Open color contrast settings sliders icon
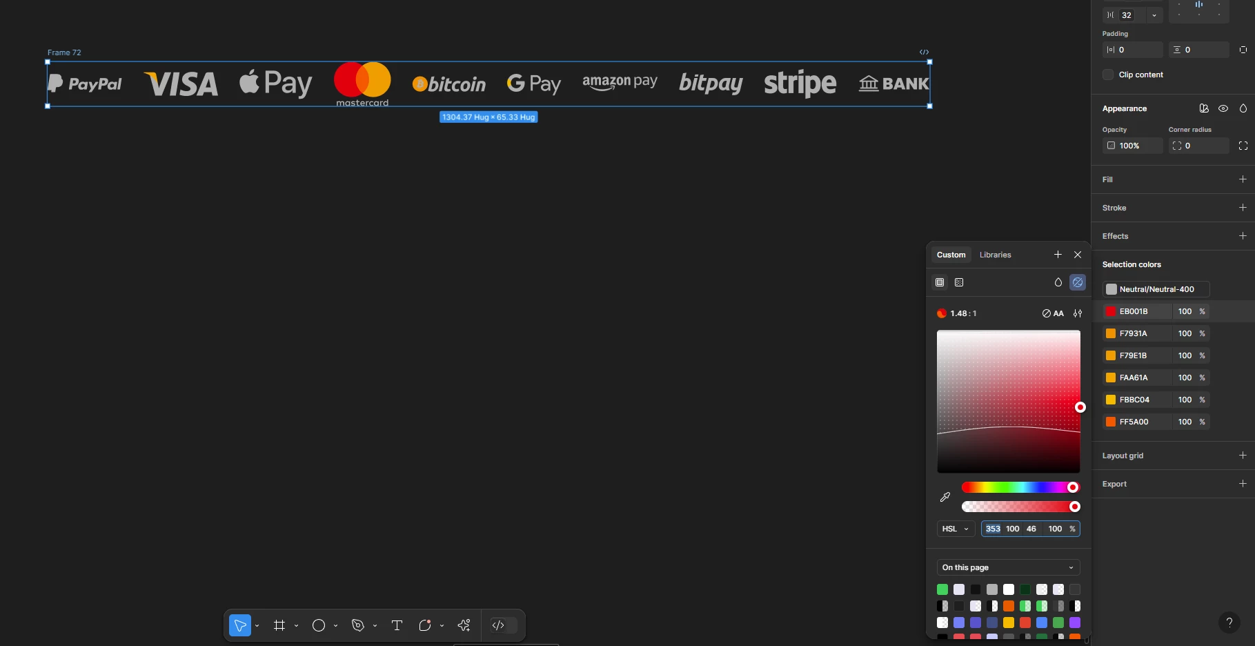 pos(1078,313)
